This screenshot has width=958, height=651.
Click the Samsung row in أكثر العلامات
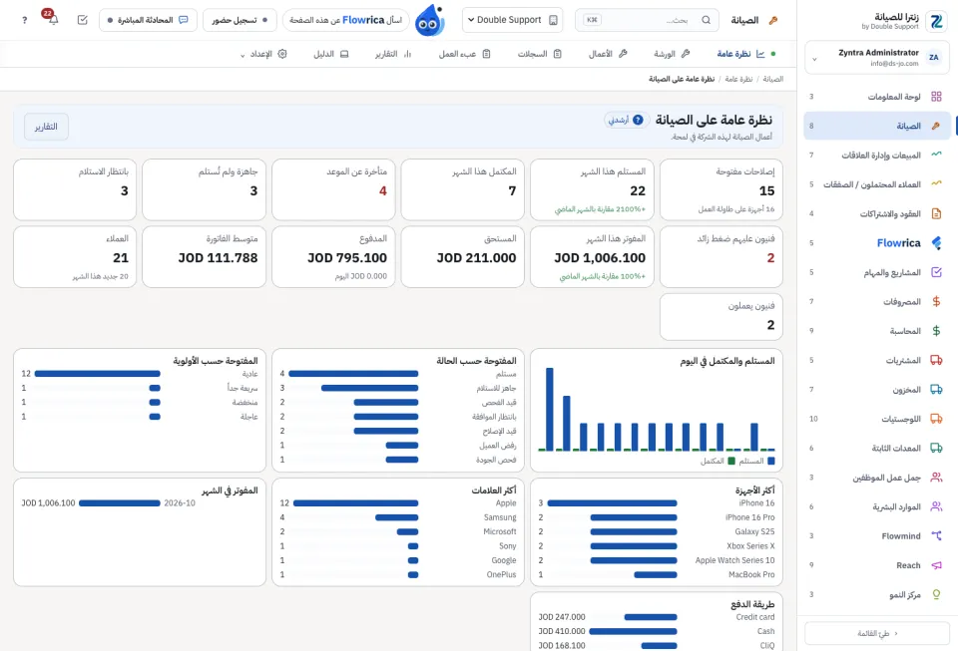pos(398,517)
